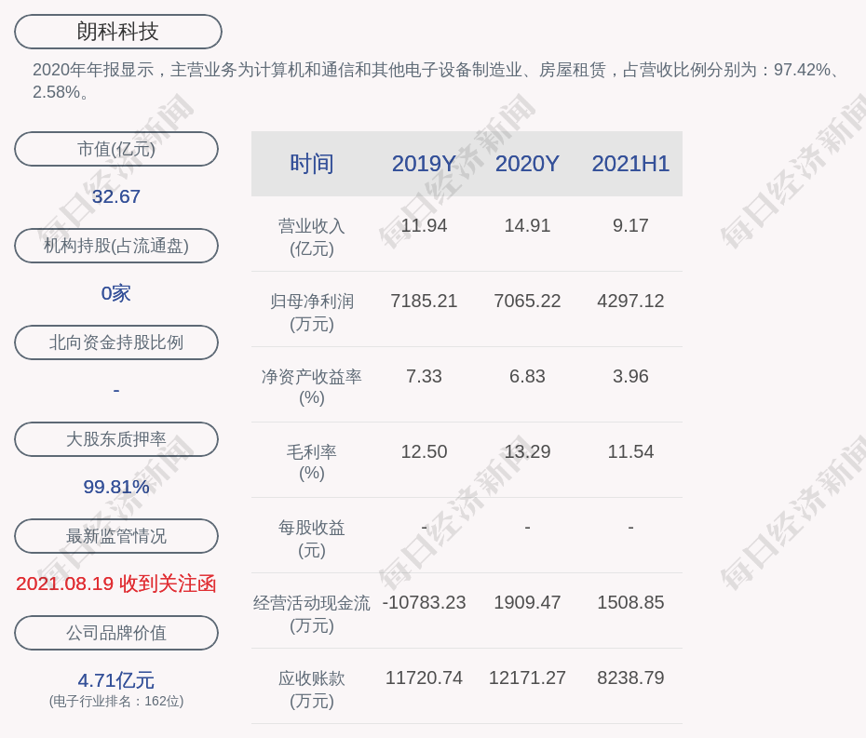Select the market value 32.67
Screen dimensions: 866x738
[x=116, y=196]
